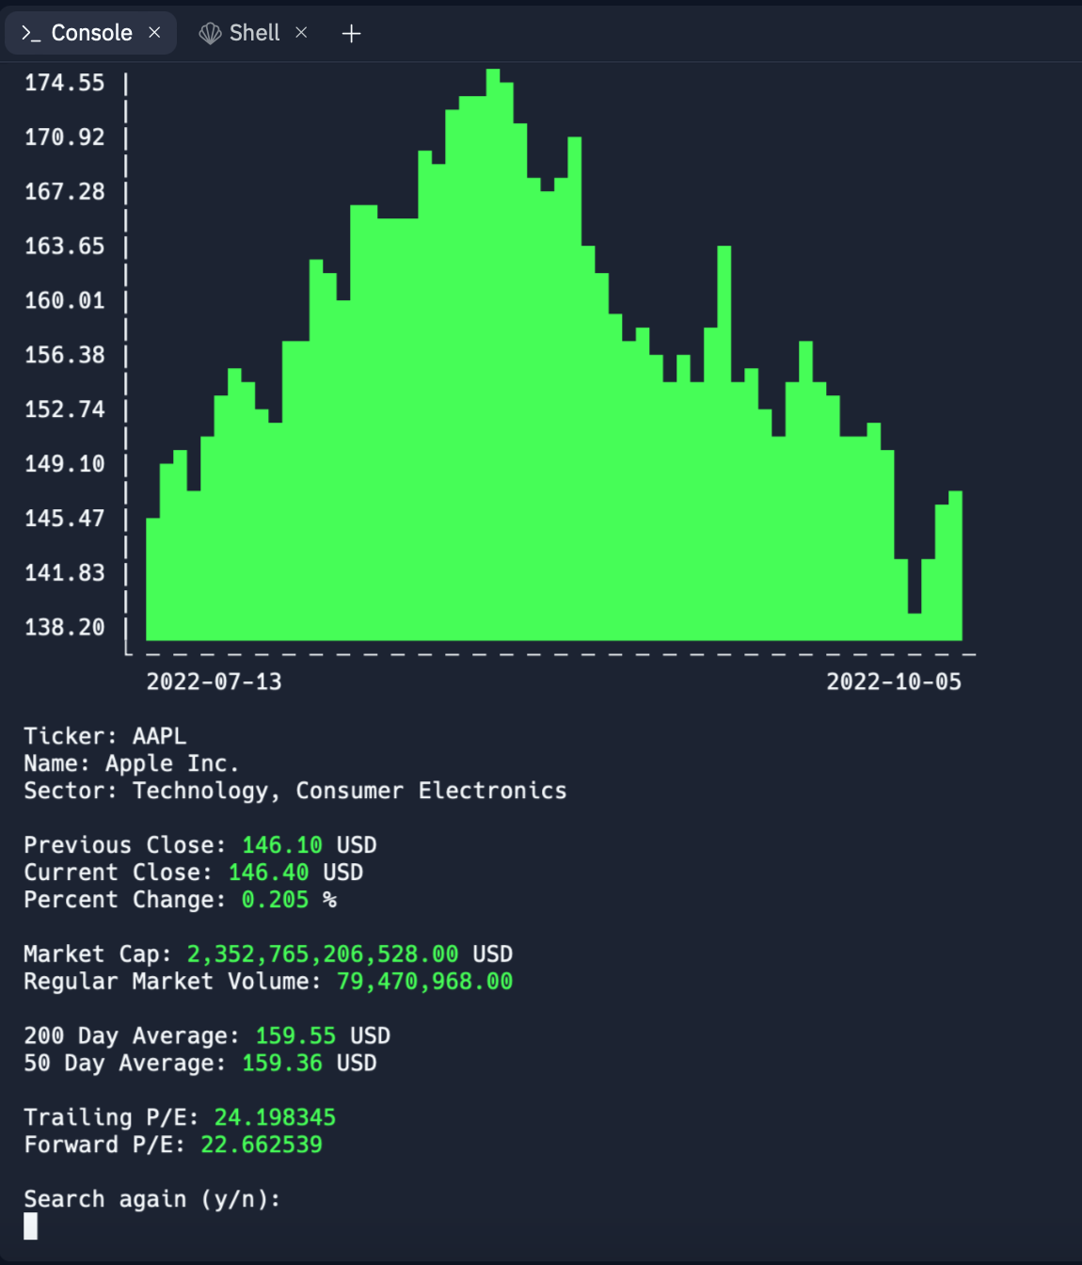The width and height of the screenshot is (1082, 1265).
Task: Click the blinking cursor block at the prompt
Action: click(x=29, y=1227)
